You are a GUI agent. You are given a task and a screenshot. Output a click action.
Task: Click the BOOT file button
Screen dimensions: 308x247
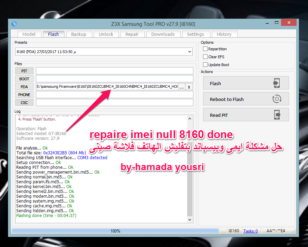click(25, 79)
